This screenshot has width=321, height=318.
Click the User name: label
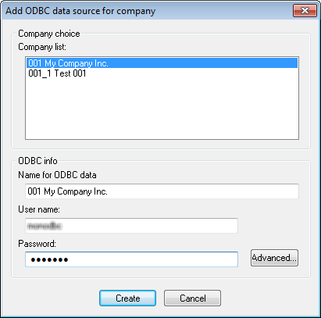(x=39, y=209)
